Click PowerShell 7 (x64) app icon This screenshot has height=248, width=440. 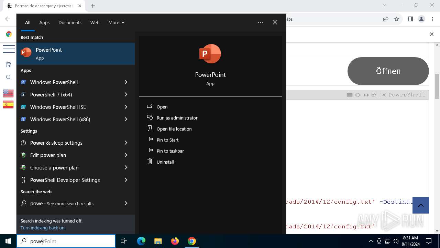pos(23,94)
